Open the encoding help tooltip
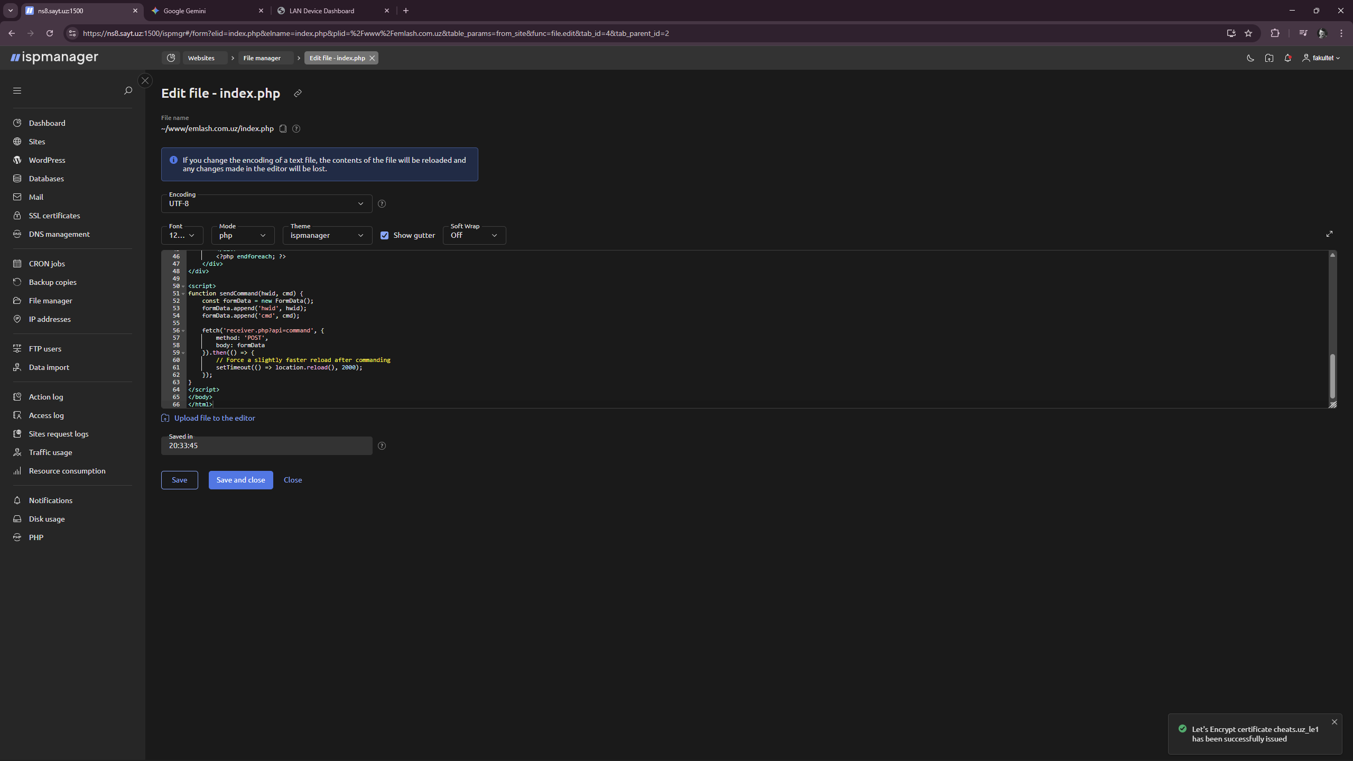 (x=382, y=203)
